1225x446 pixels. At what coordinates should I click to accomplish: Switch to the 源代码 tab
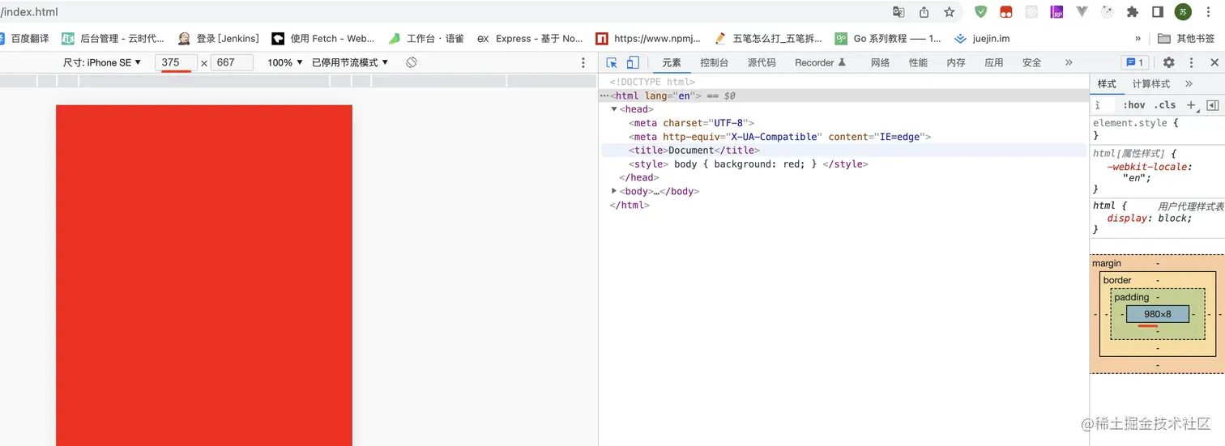762,62
